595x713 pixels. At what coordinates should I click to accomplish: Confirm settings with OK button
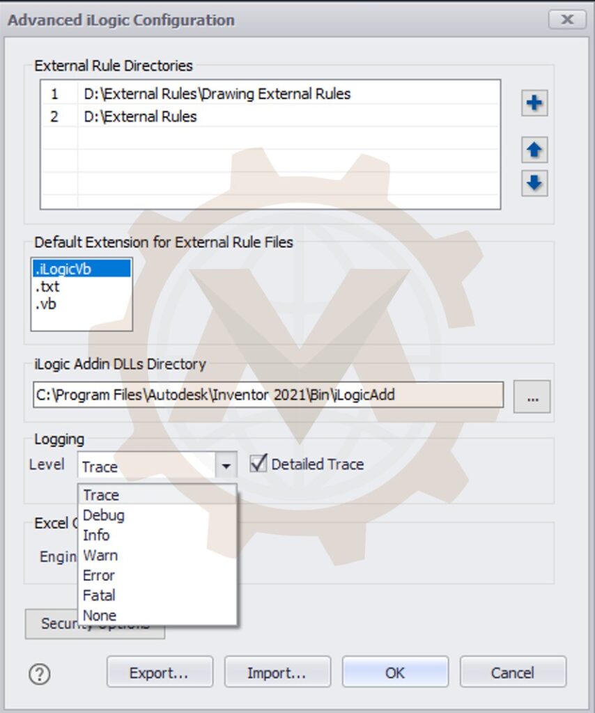(x=395, y=672)
